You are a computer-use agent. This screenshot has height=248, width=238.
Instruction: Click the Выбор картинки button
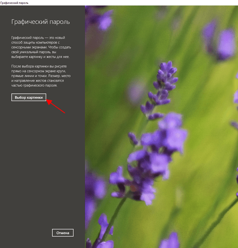point(29,97)
